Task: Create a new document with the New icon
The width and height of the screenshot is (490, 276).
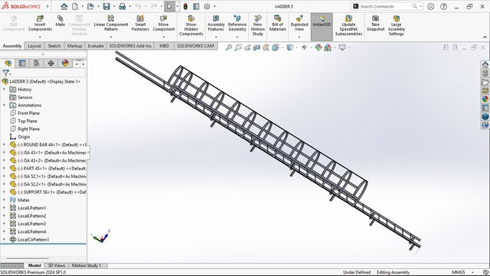Action: 75,6
